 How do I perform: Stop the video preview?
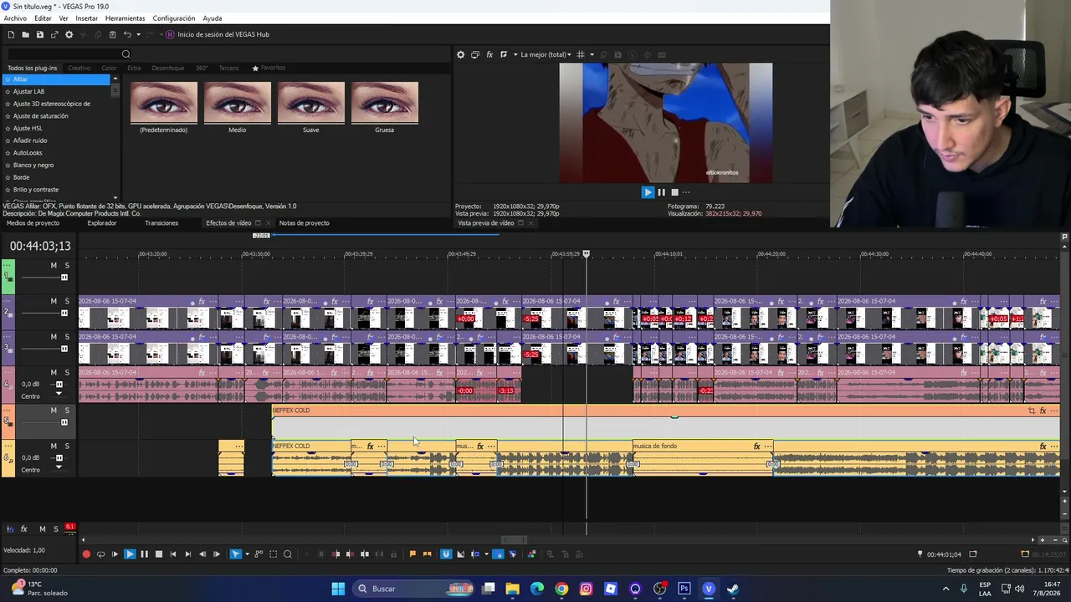(674, 192)
